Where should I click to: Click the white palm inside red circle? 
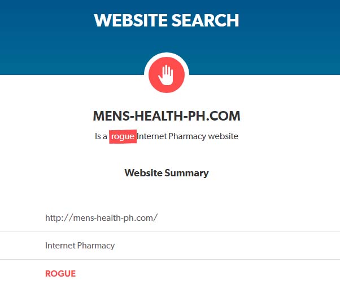pyautogui.click(x=166, y=75)
